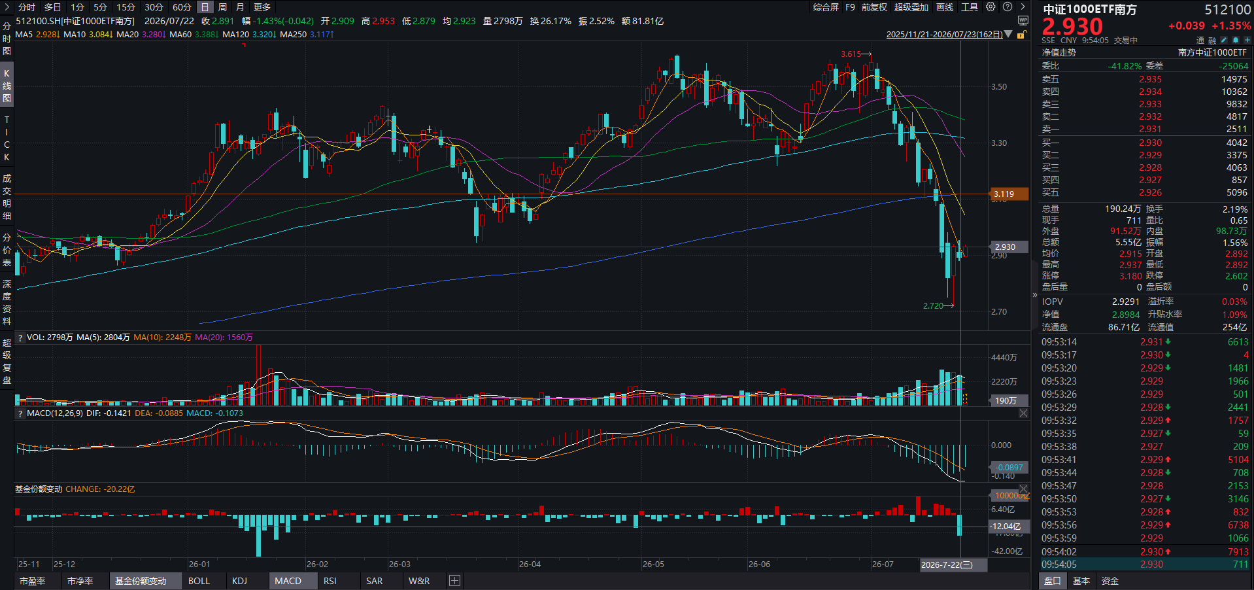
Task: Click the 2026-7-22(三) date axis marker
Action: (953, 564)
